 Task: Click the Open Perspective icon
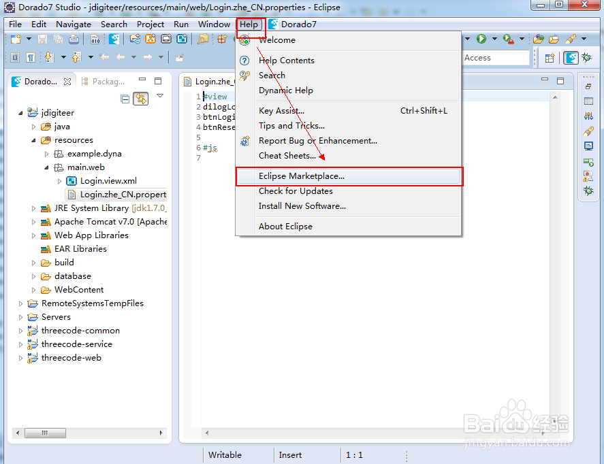coord(550,58)
